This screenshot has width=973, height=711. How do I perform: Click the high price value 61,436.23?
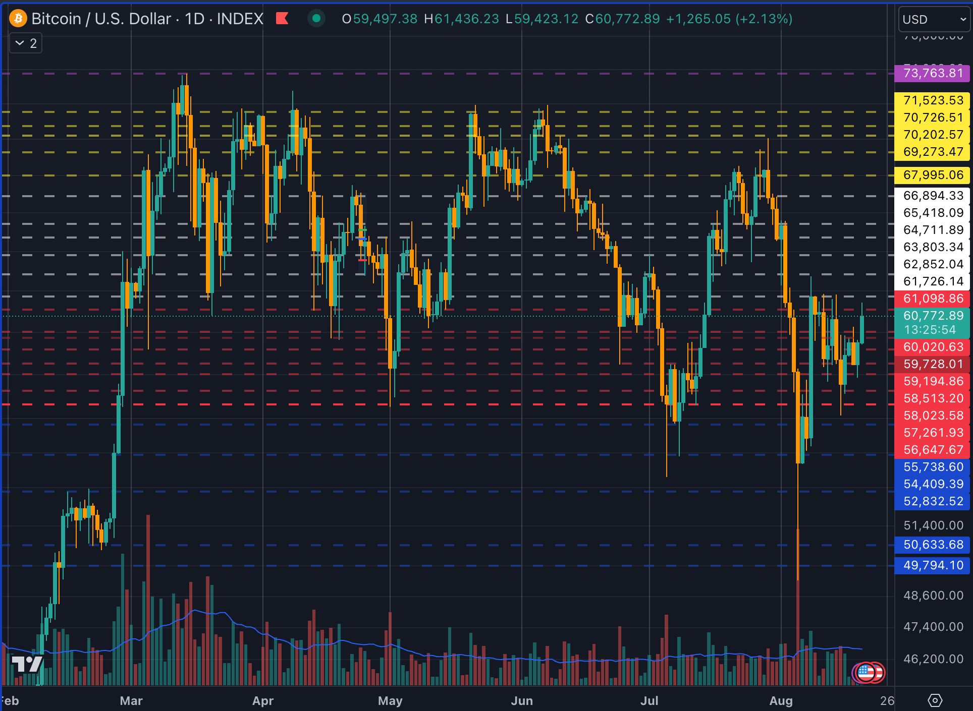(x=467, y=19)
